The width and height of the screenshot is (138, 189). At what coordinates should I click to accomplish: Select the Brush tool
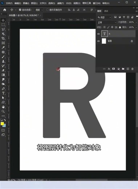pos(3,57)
